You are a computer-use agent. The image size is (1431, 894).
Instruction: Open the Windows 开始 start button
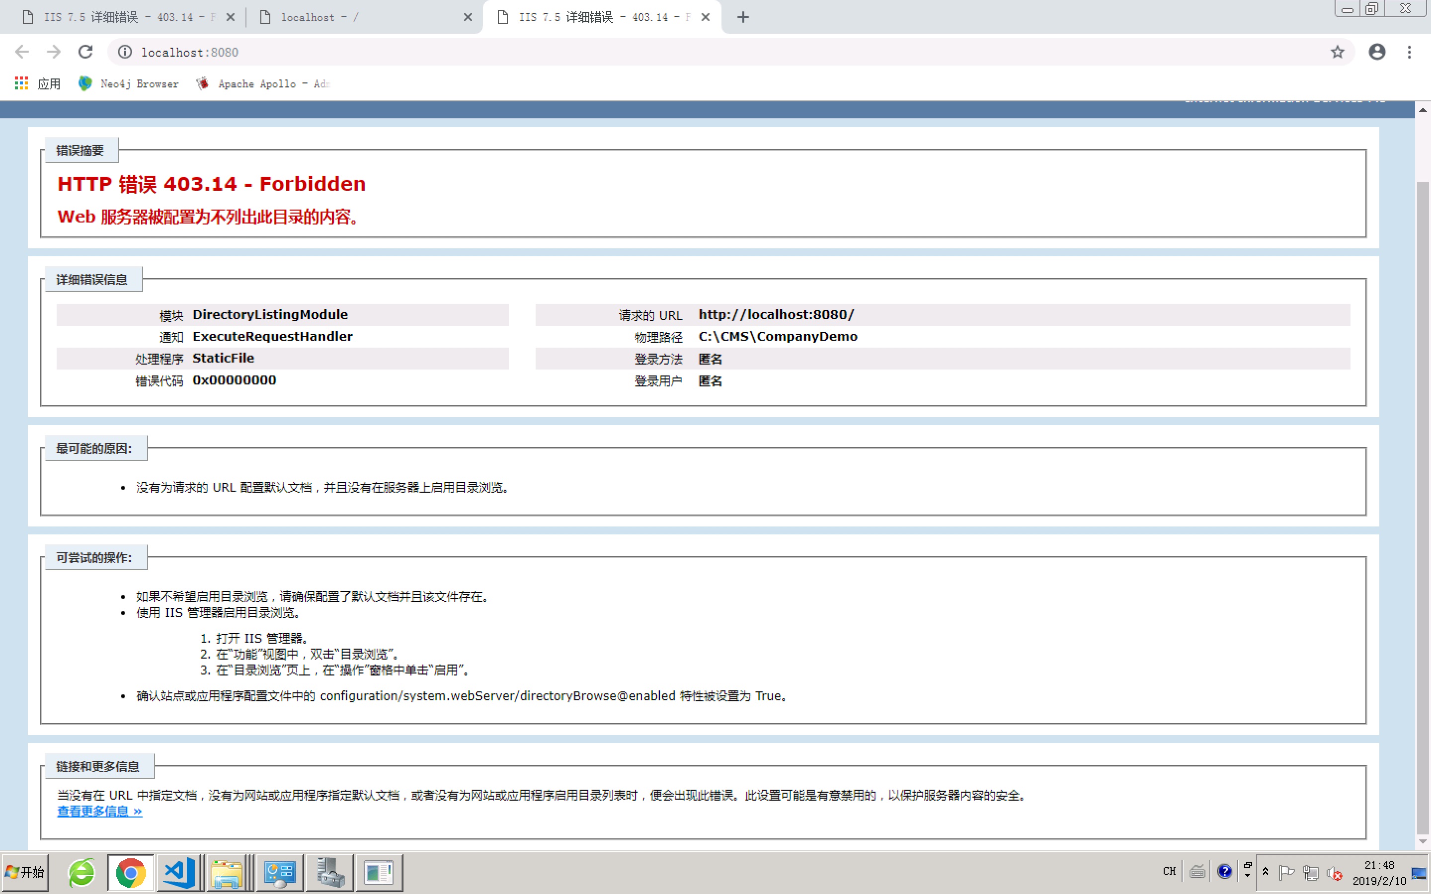[x=25, y=872]
